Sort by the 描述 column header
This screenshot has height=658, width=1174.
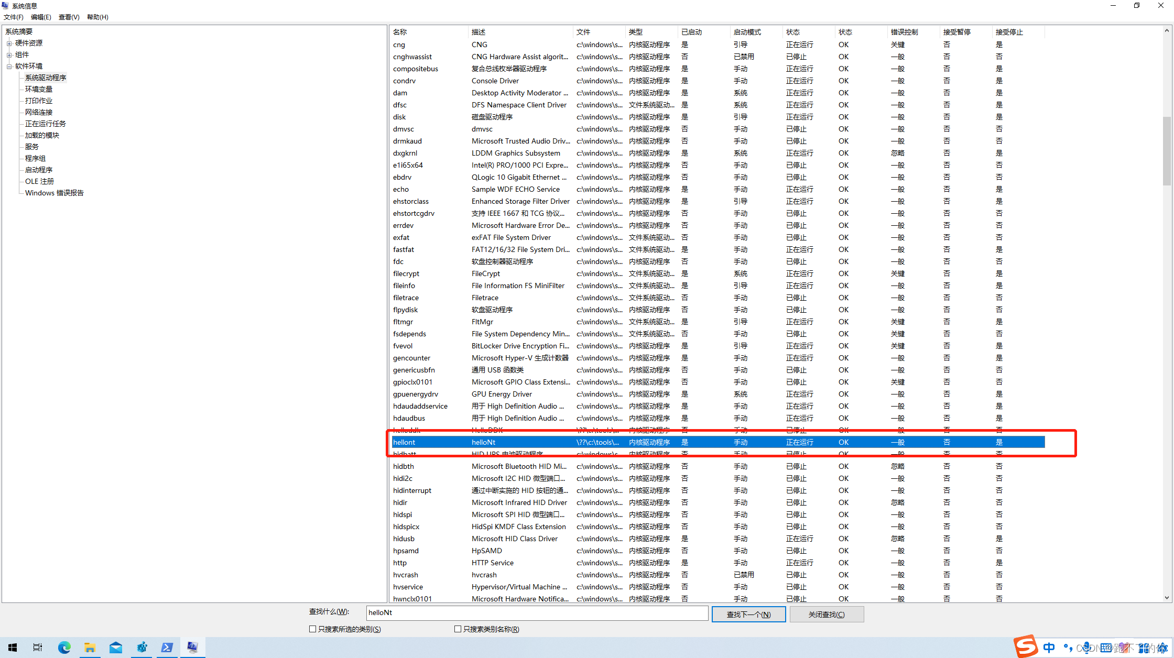pos(520,32)
